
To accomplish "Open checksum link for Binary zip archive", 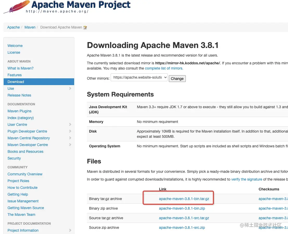I will point(273,208).
